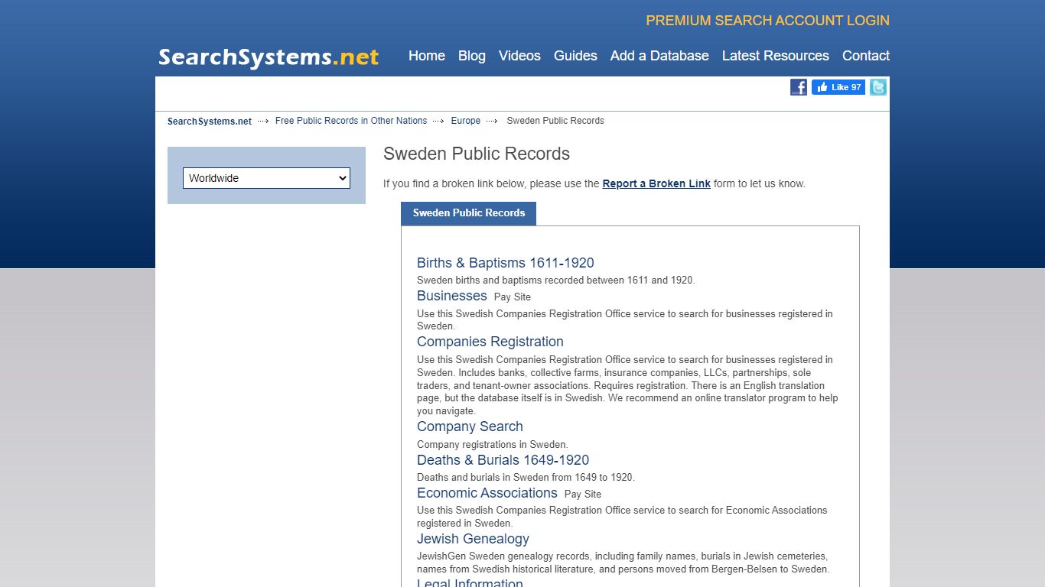Image resolution: width=1045 pixels, height=587 pixels.
Task: Open the Businesses pay site link
Action: [x=452, y=296]
